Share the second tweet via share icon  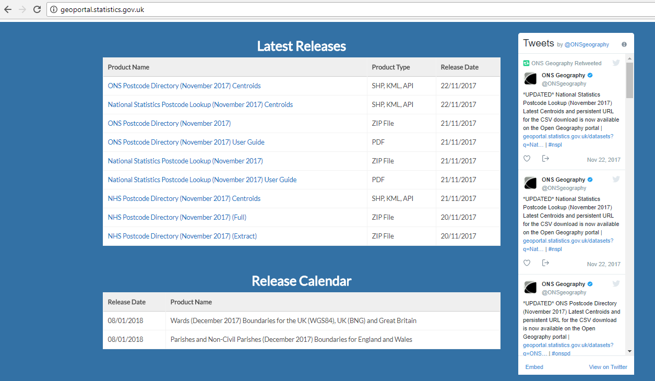point(545,263)
